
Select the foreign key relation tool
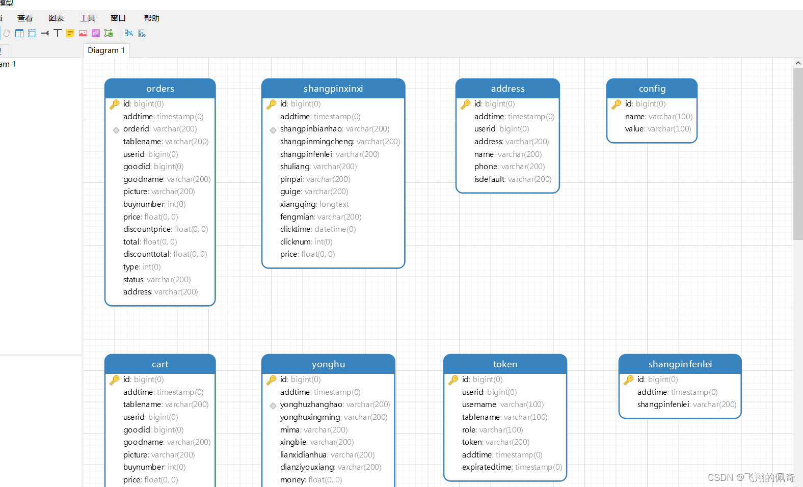[x=45, y=33]
